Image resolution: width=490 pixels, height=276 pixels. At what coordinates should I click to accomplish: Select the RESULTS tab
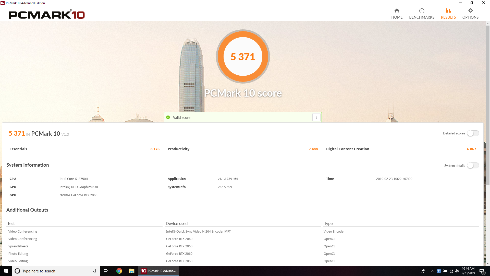coord(448,14)
